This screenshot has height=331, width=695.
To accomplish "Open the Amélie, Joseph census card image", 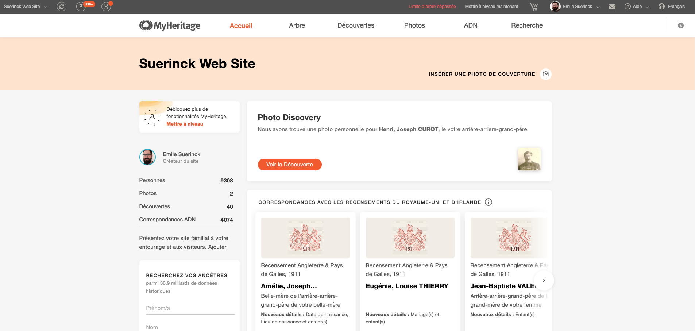I will (x=305, y=238).
